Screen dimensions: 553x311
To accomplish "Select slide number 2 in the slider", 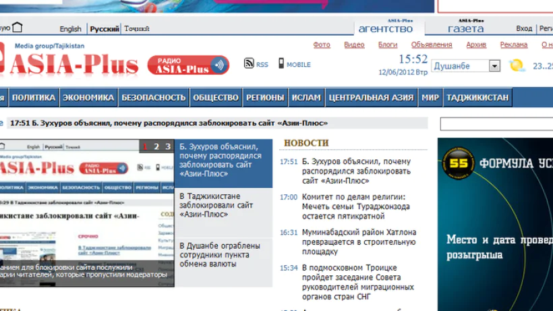I will coord(156,146).
